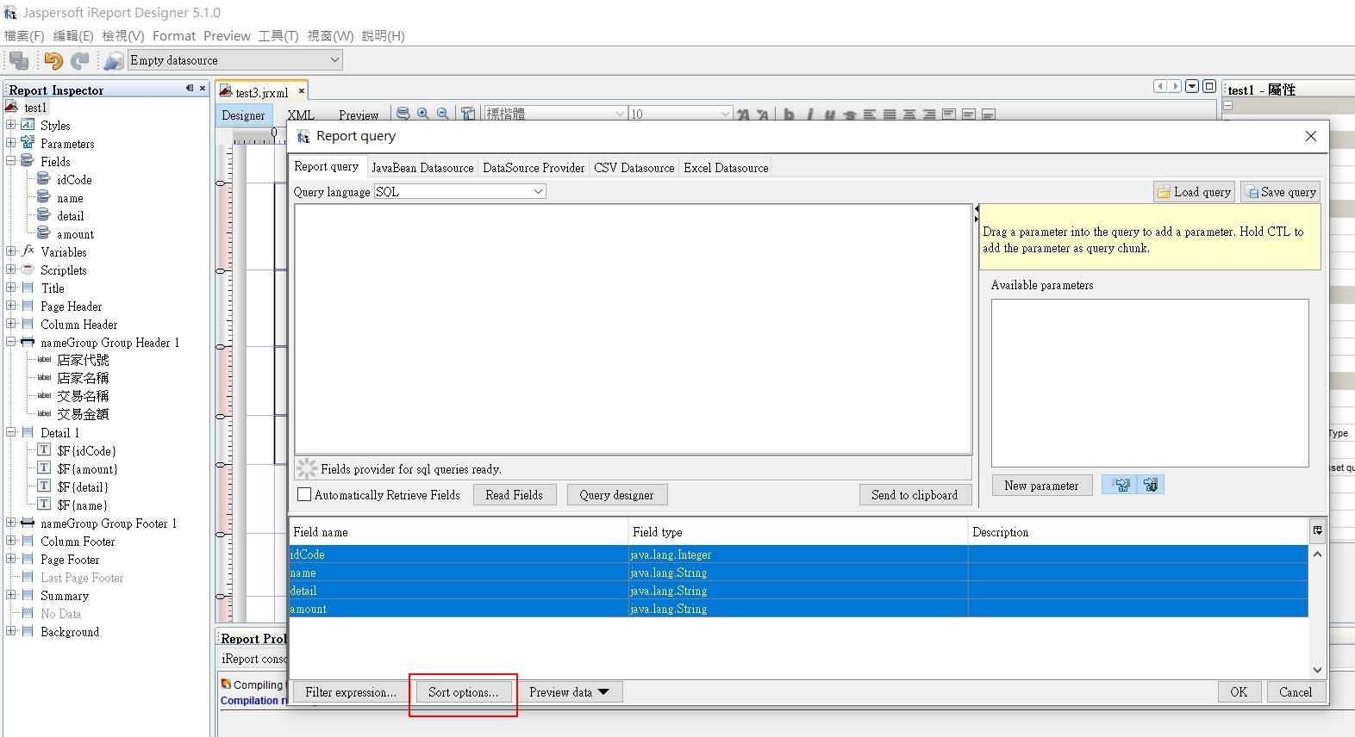Screen dimensions: 1355x737
Task: Click the first icon beside New parameter
Action: pyautogui.click(x=1121, y=485)
